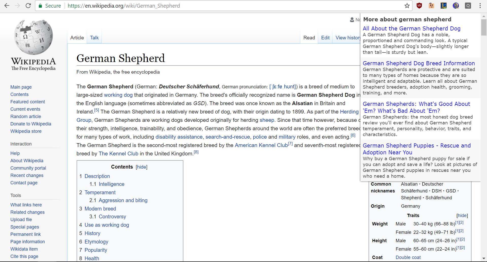Select the Read tab
The height and width of the screenshot is (262, 487).
click(x=309, y=38)
